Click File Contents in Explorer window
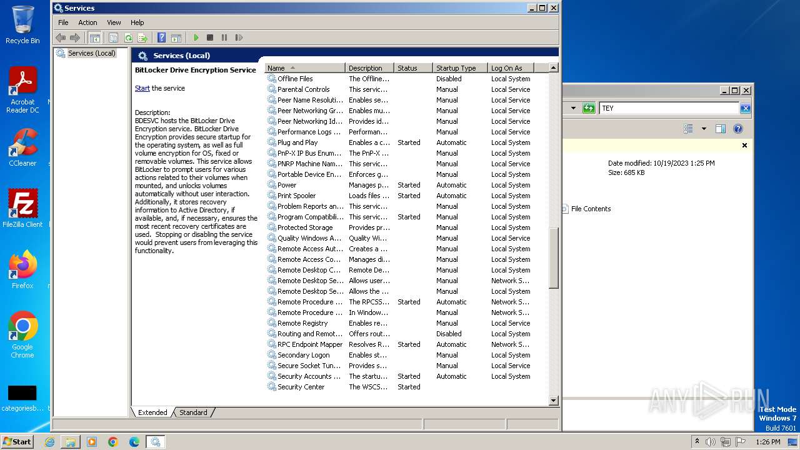This screenshot has height=450, width=800. (x=591, y=209)
